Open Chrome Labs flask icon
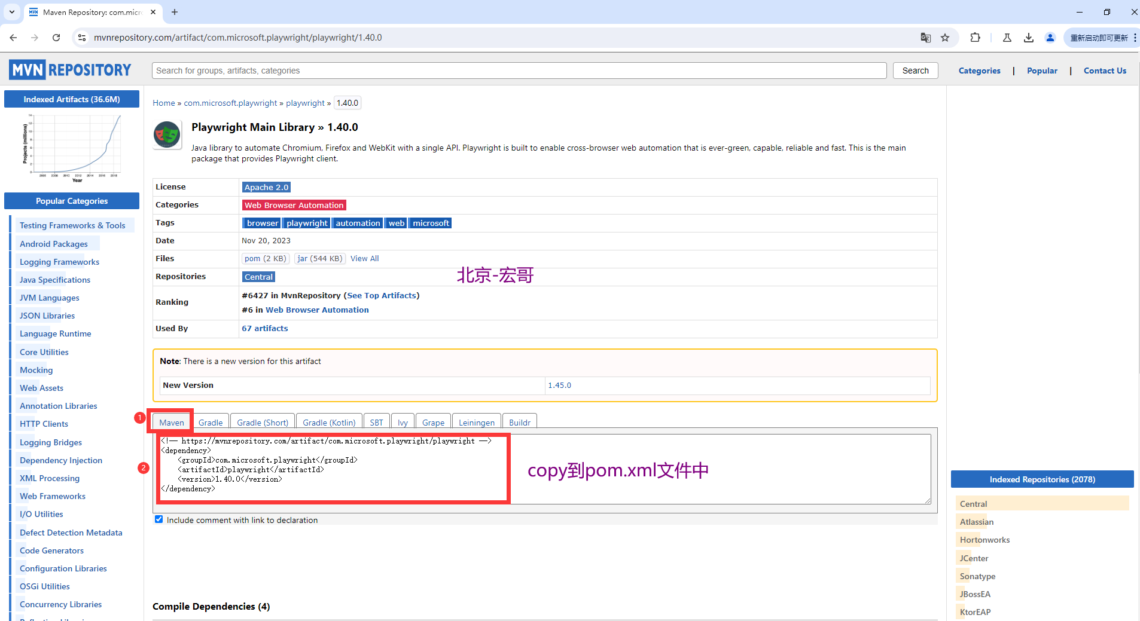 coord(1007,38)
